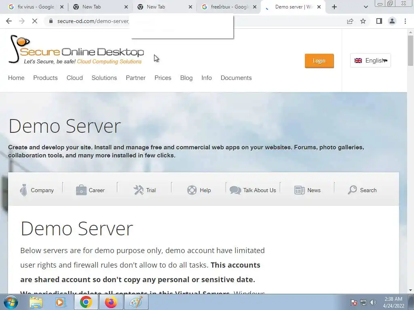This screenshot has width=414, height=310.
Task: Click the browser forward arrow
Action: 22,21
